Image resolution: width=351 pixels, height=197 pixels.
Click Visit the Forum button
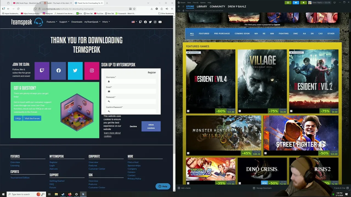click(x=32, y=118)
